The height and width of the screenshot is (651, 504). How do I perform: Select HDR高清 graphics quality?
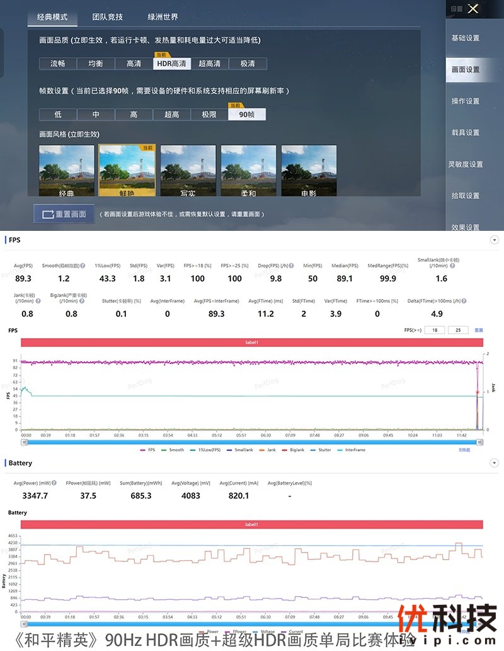pyautogui.click(x=172, y=64)
